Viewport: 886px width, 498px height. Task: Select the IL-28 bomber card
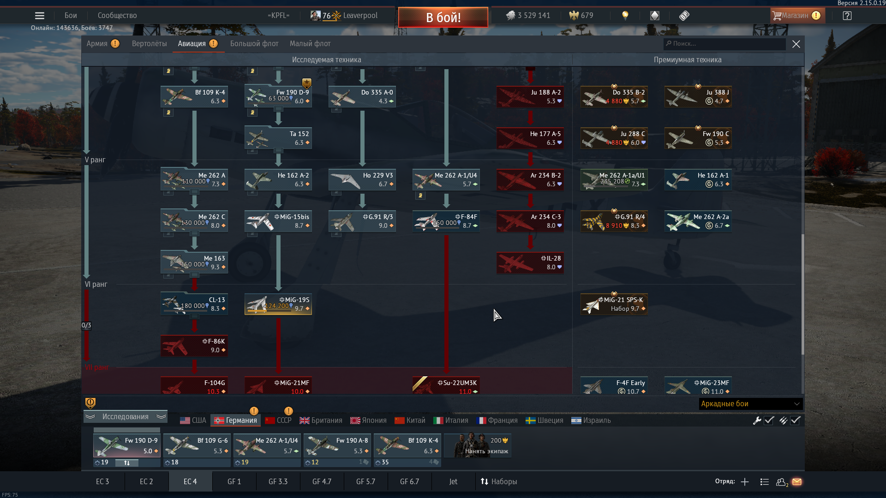click(x=530, y=263)
